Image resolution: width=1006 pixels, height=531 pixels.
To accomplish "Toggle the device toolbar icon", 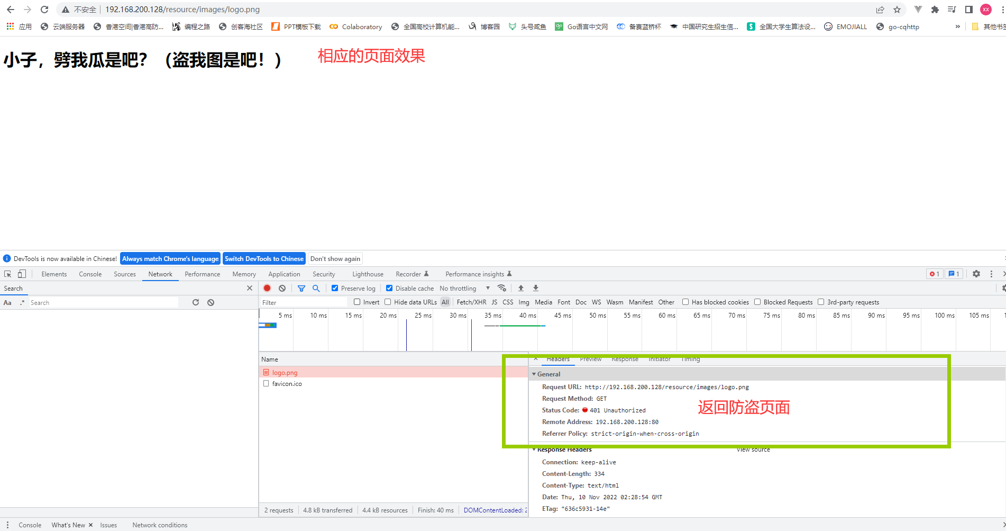I will click(22, 274).
